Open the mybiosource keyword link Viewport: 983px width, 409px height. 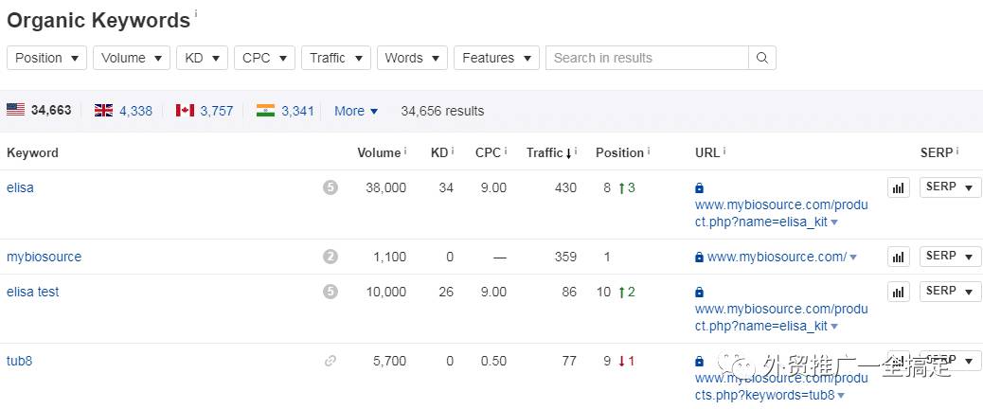(x=44, y=257)
